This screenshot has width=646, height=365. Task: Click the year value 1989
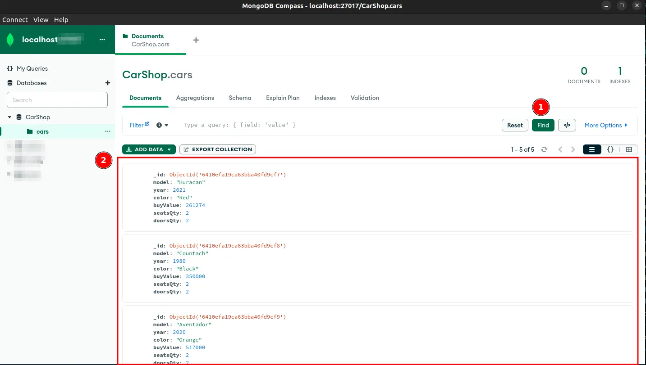click(x=179, y=261)
